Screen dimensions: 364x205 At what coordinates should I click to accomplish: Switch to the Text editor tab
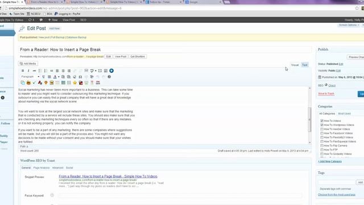point(305,65)
